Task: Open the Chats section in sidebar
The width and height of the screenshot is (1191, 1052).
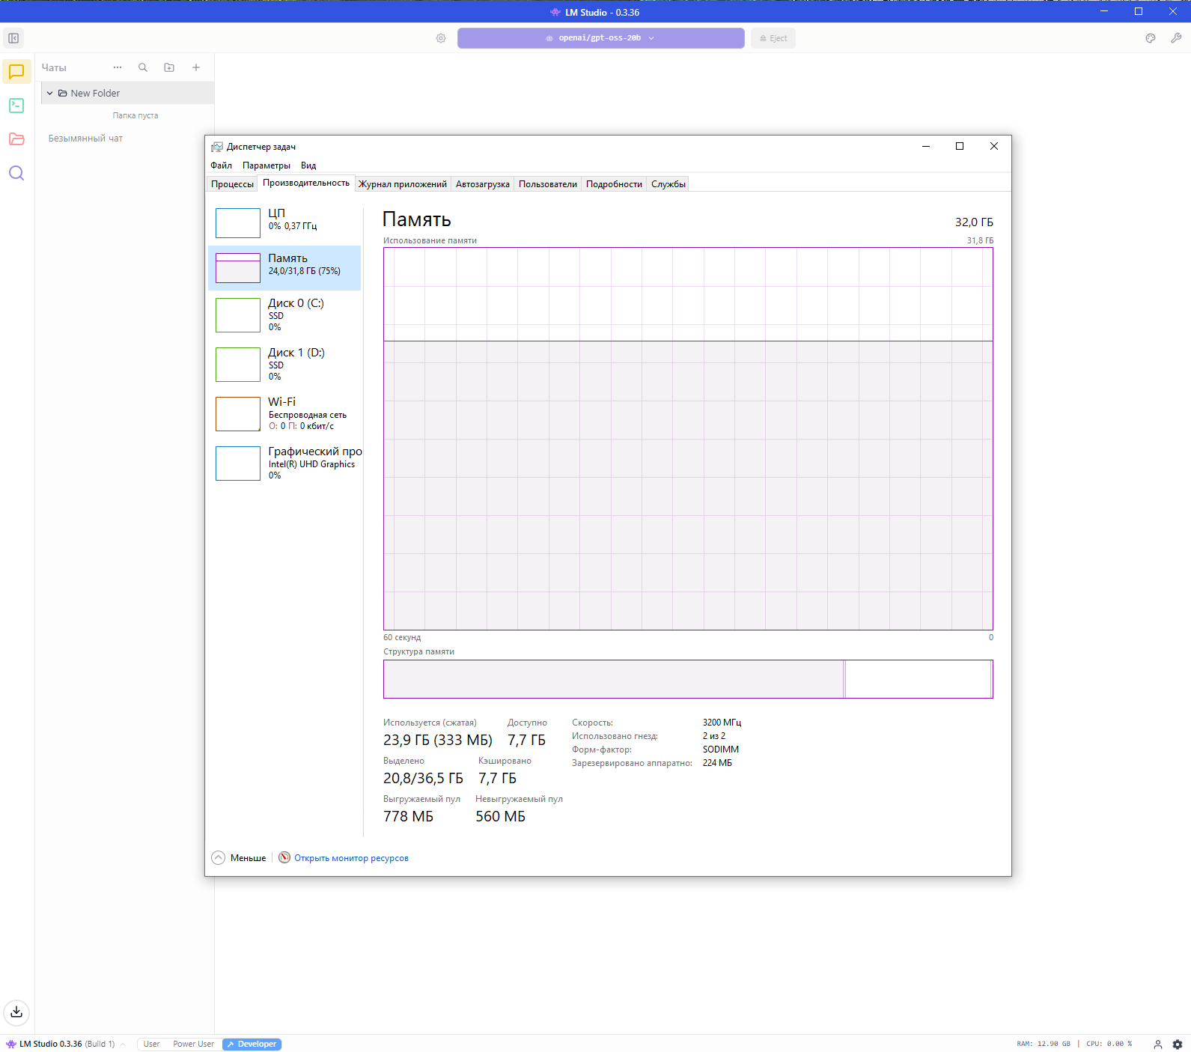Action: (x=16, y=72)
